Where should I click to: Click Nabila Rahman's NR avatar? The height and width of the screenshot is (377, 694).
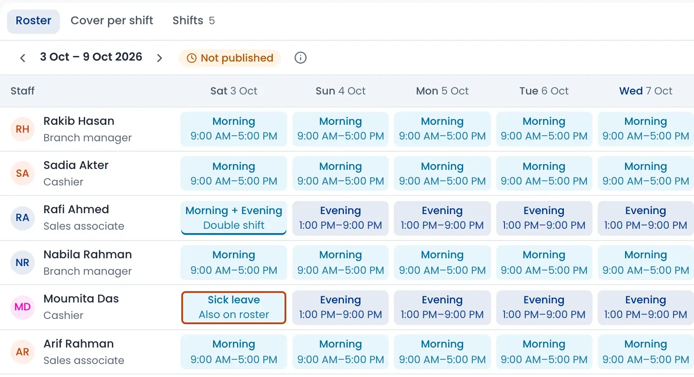[x=23, y=263]
